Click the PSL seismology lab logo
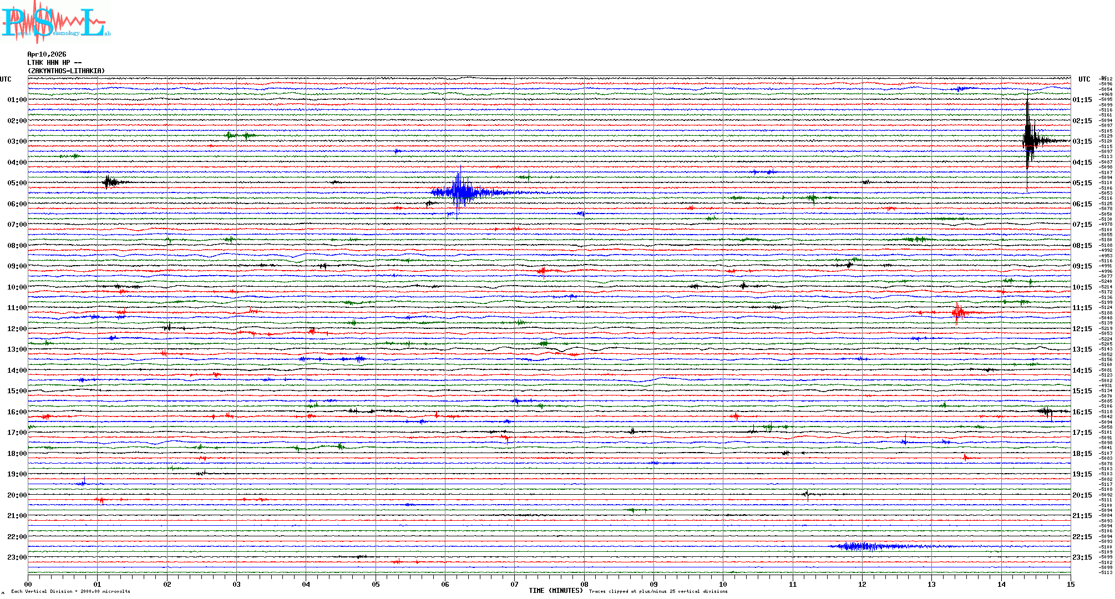 [x=54, y=22]
